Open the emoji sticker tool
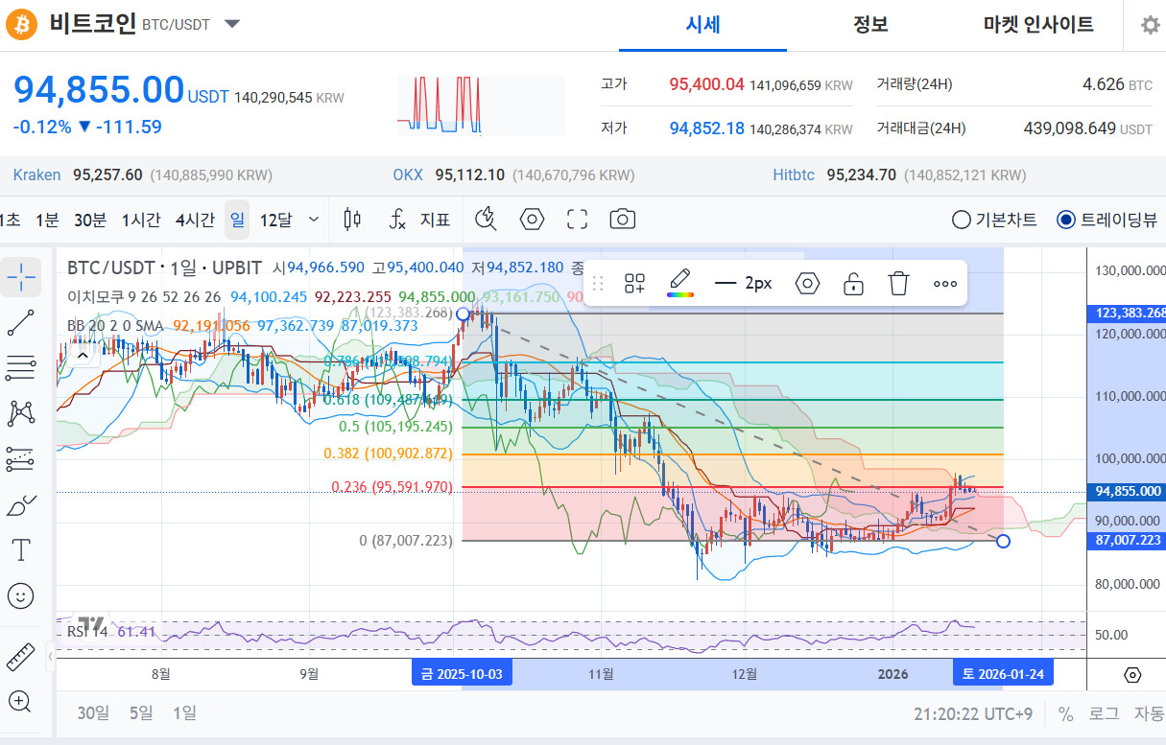1166x745 pixels. pos(21,595)
